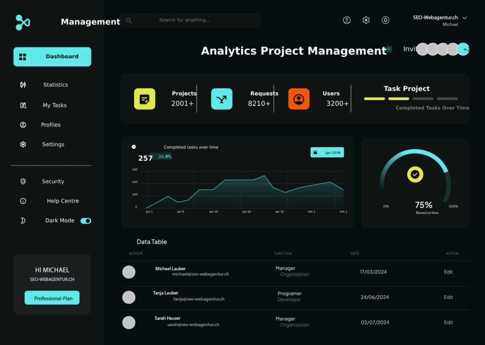Viewport: 485px width, 345px height.
Task: Select the Data Table heading
Action: point(151,242)
